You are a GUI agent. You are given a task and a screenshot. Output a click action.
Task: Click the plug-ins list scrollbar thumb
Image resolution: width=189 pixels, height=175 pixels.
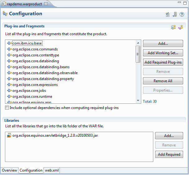pyautogui.click(x=138, y=54)
